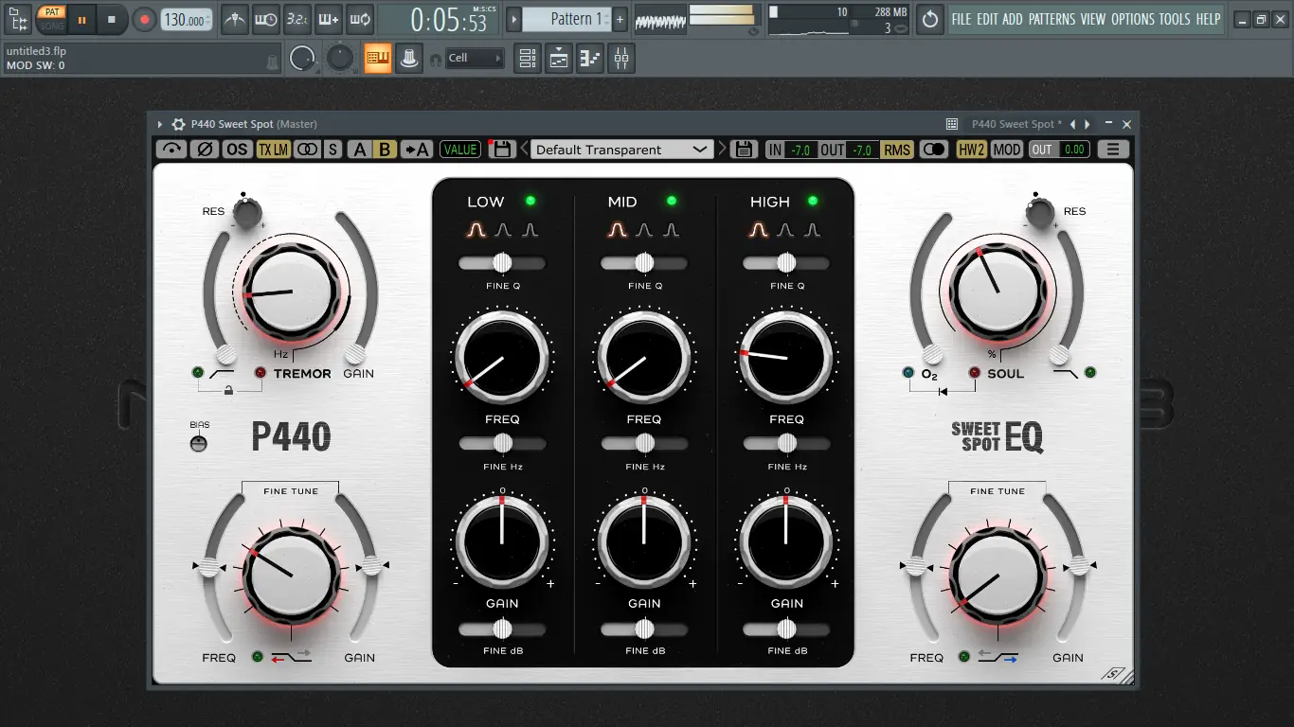Toggle the LOW band green power LED
Viewport: 1294px width, 727px height.
(530, 201)
